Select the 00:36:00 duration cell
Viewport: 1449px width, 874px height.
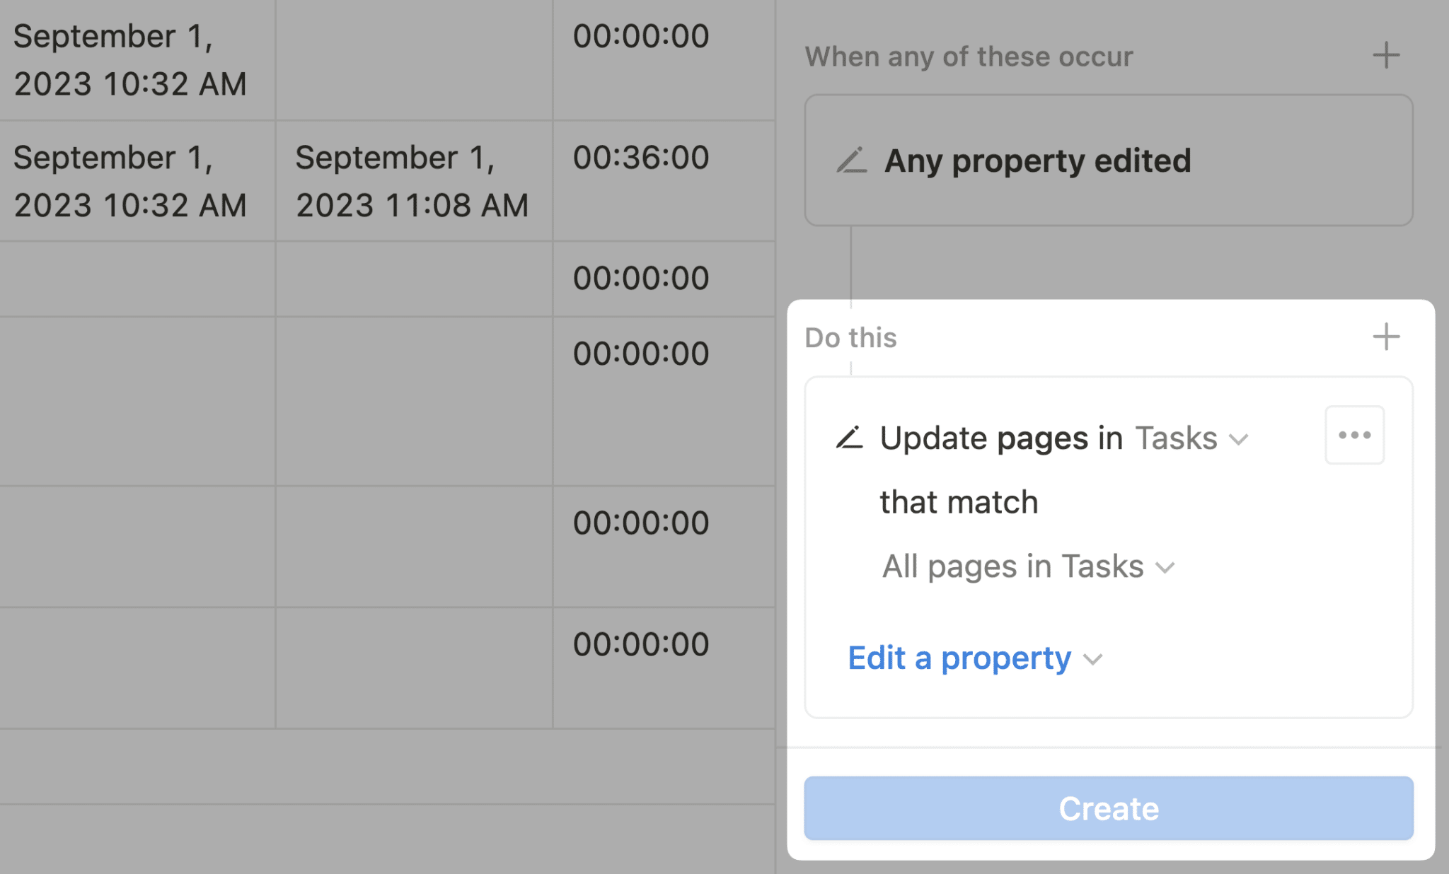click(x=639, y=157)
